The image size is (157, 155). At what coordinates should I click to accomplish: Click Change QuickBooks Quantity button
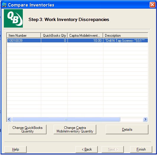28,130
